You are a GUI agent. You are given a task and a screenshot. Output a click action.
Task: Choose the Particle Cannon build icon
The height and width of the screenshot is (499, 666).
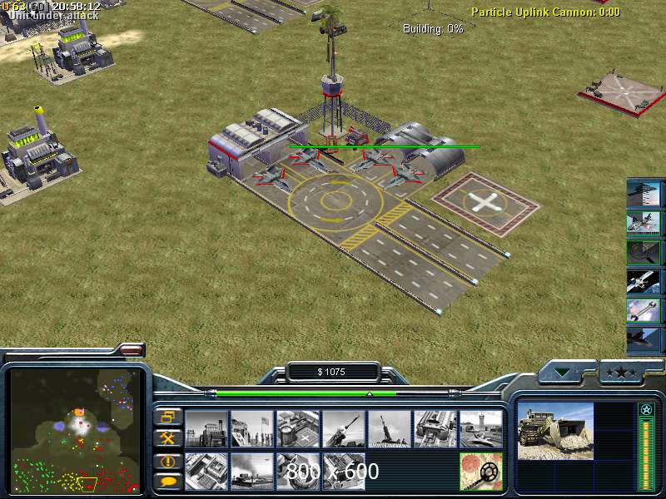click(298, 471)
